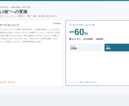Click the grey body paragraph in Before card

pyautogui.click(x=30, y=36)
